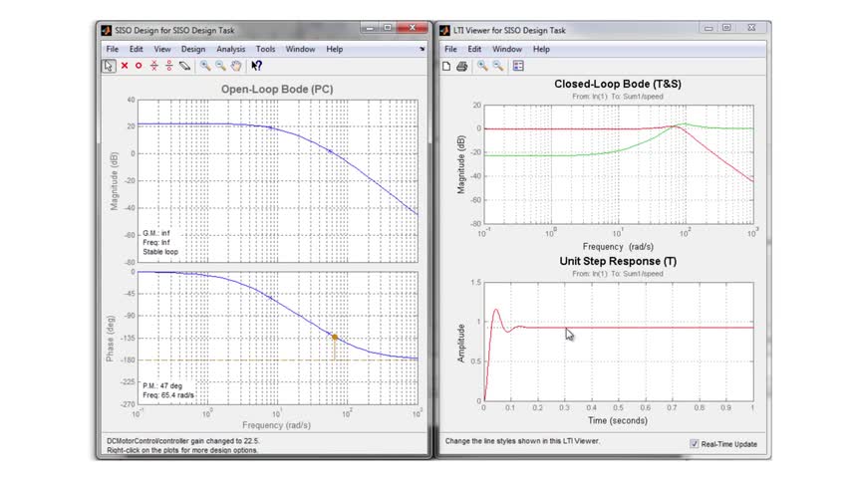Select the hand pan tool

point(235,66)
